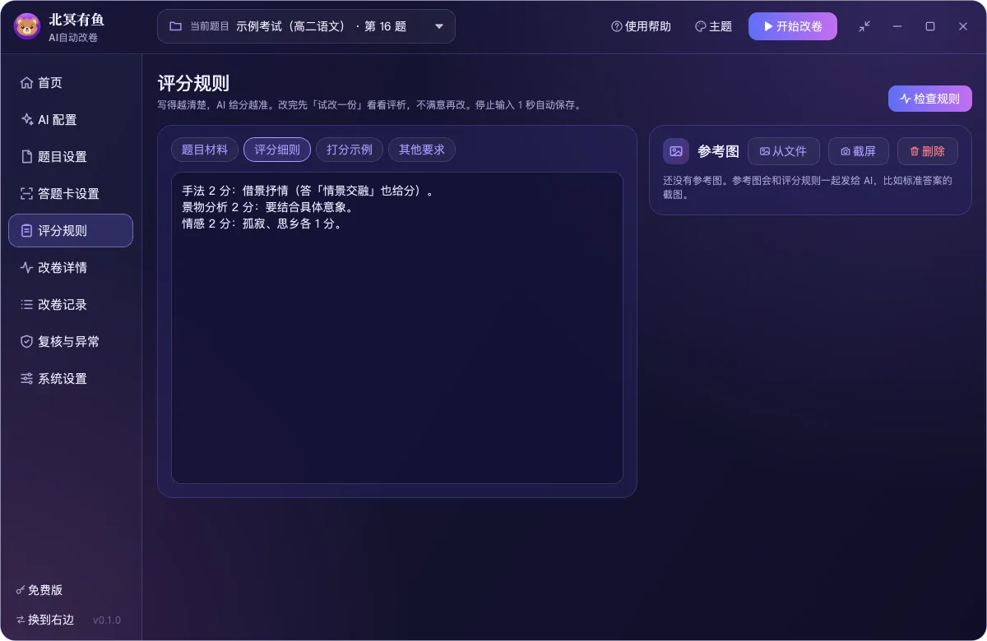
Task: Open 复核与异常 section
Action: pos(71,342)
